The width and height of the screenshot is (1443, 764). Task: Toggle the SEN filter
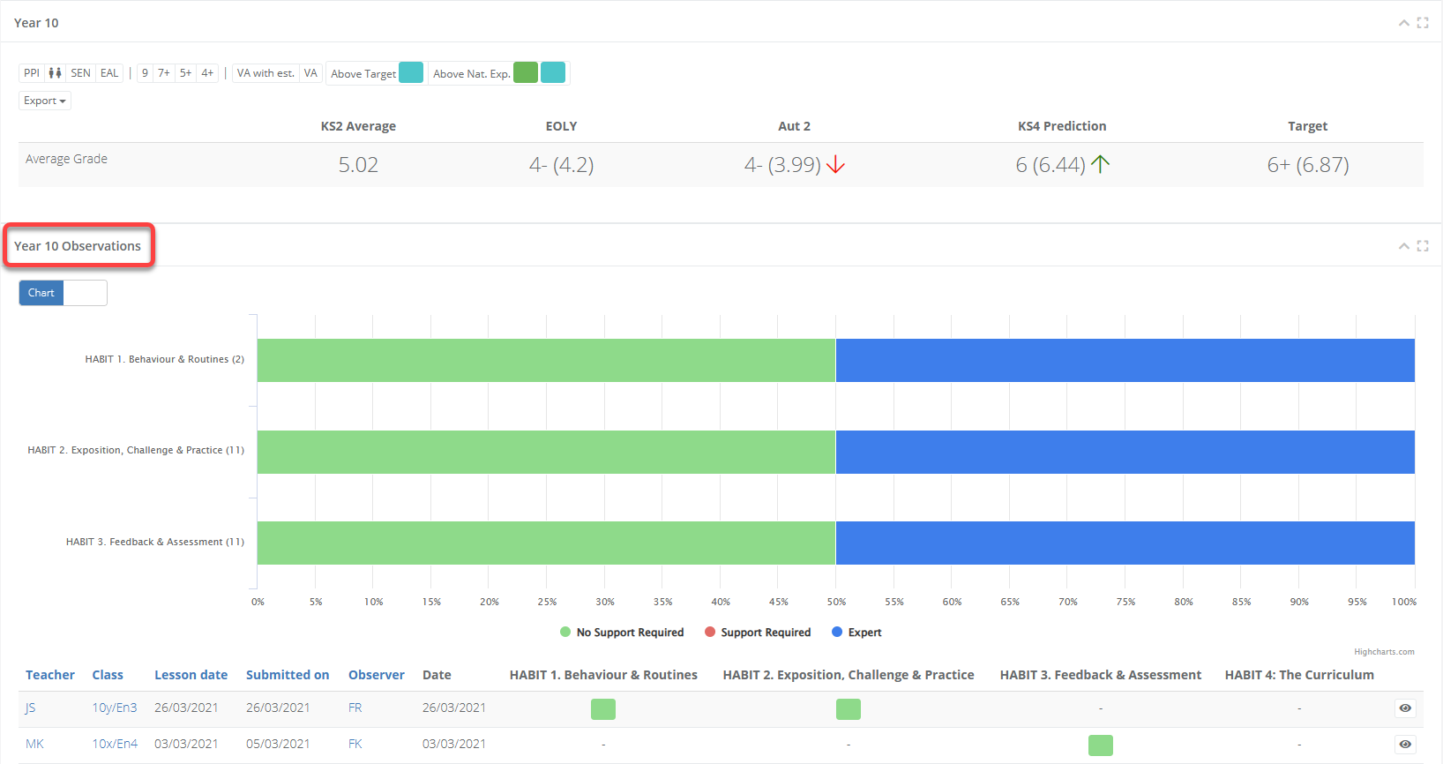coord(80,73)
